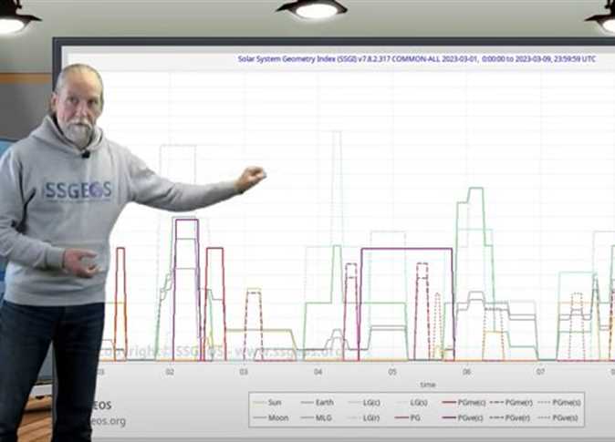615x442 pixels.
Task: Click the Moon legend entry
Action: pos(271,417)
